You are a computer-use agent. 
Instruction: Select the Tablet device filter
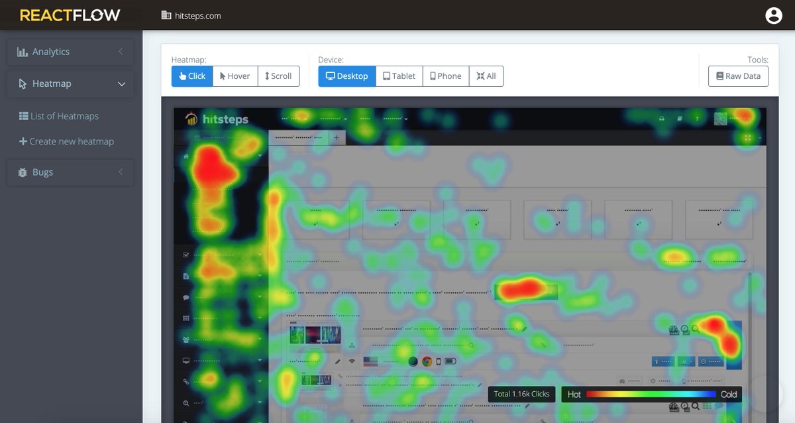coord(399,76)
